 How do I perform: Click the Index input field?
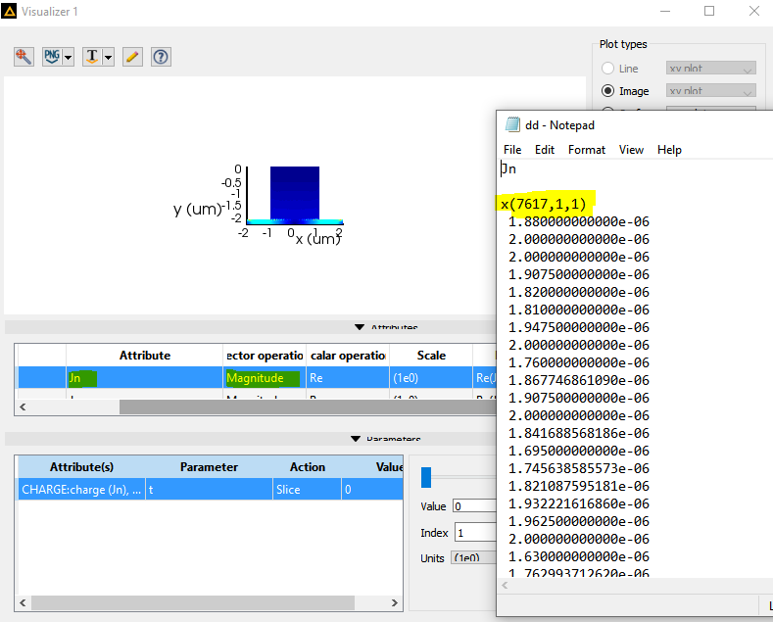click(475, 533)
